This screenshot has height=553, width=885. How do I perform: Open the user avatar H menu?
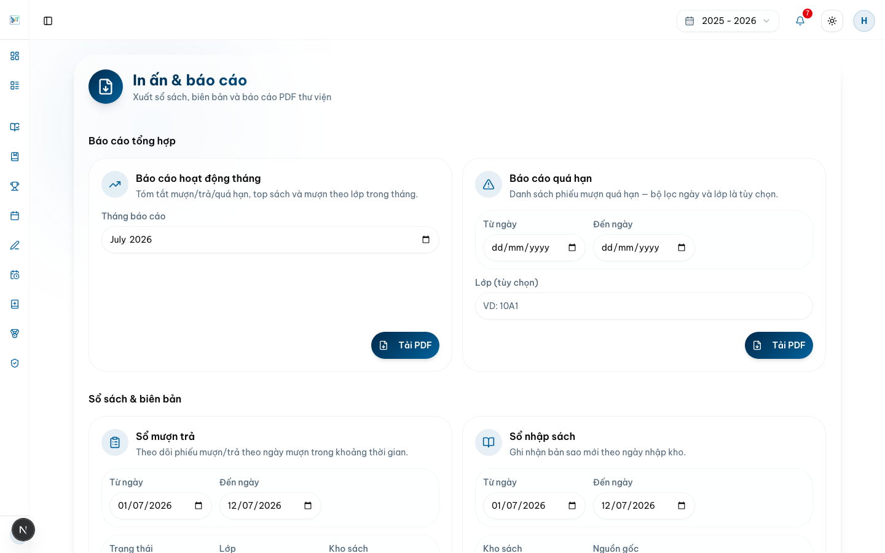pos(864,21)
